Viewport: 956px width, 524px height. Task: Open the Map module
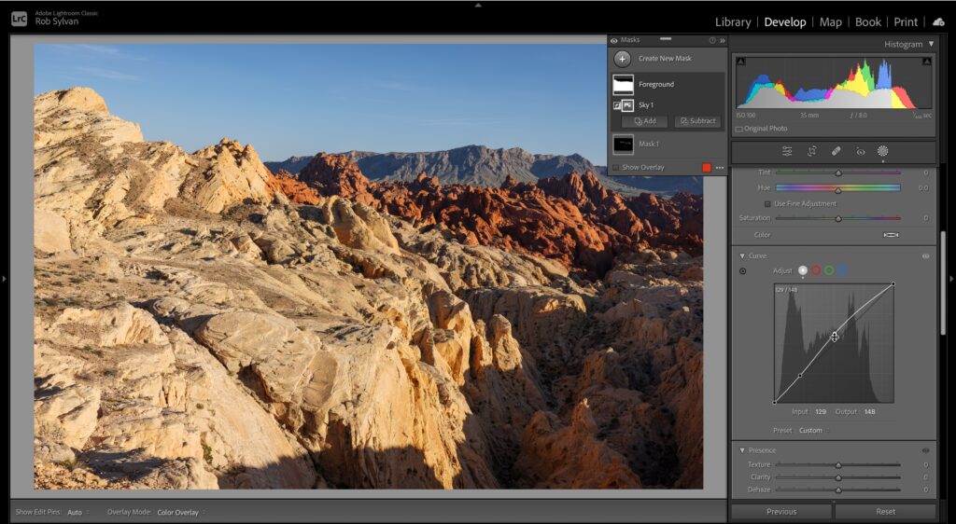[x=830, y=21]
